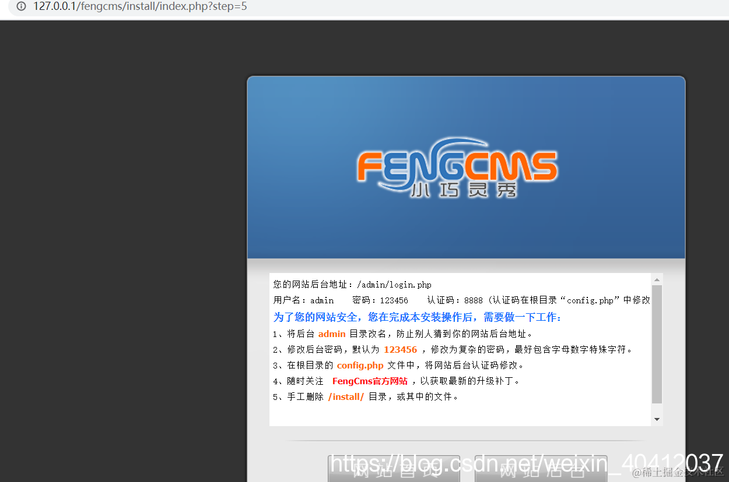Click the @稀土掘金技术社区 watermark text
729x482 pixels.
[677, 472]
